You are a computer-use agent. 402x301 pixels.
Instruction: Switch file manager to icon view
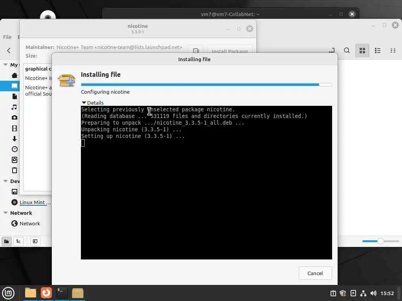point(362,51)
